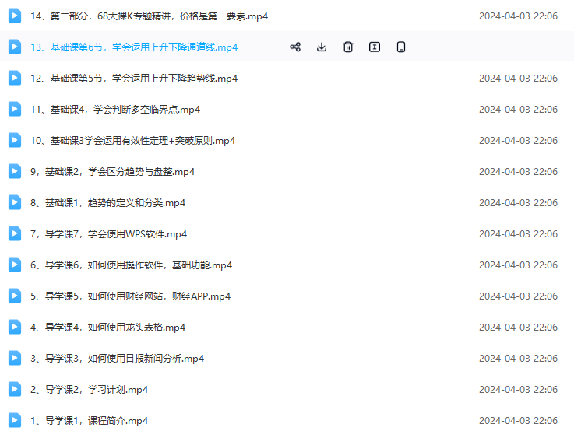
Task: Click the rename icon on the hovered row
Action: (x=375, y=47)
